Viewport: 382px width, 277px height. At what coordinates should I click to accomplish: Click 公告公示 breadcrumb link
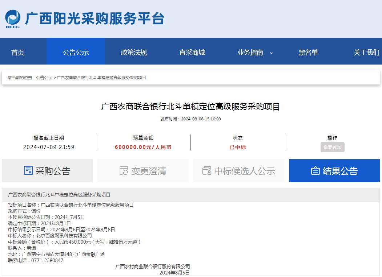point(44,78)
